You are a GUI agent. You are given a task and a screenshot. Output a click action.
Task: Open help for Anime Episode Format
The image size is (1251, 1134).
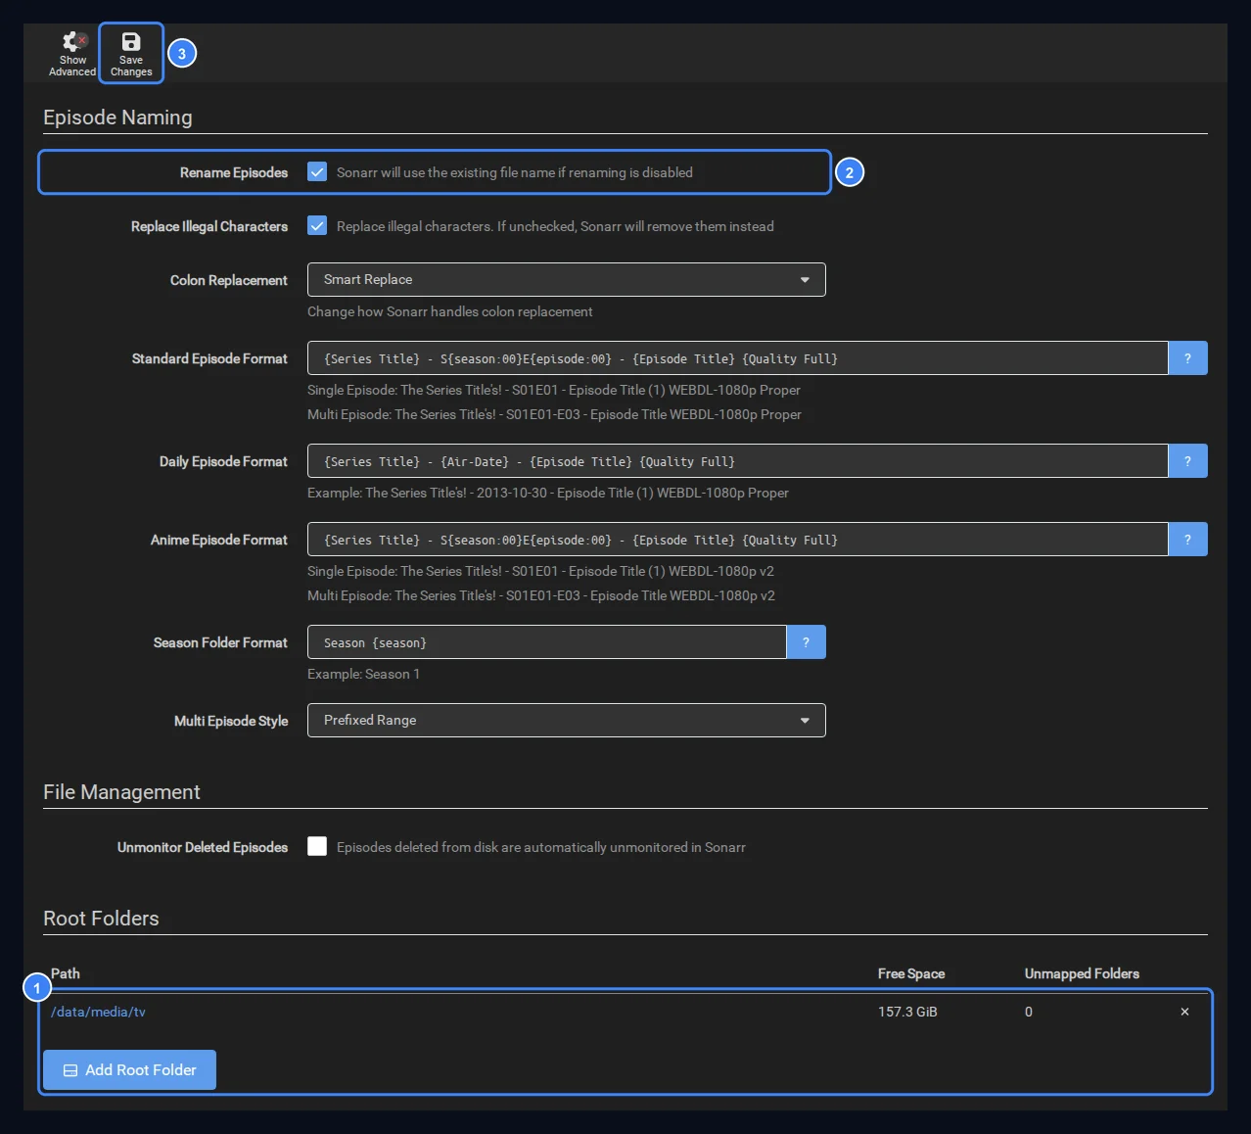point(1187,540)
